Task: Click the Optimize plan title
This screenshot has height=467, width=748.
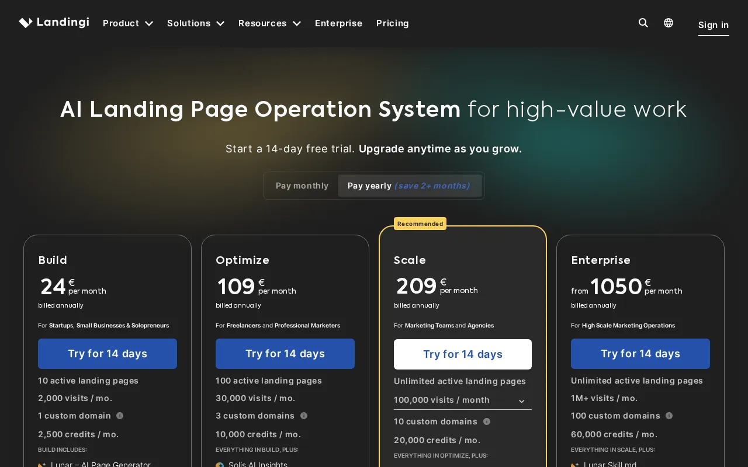Action: (x=243, y=260)
